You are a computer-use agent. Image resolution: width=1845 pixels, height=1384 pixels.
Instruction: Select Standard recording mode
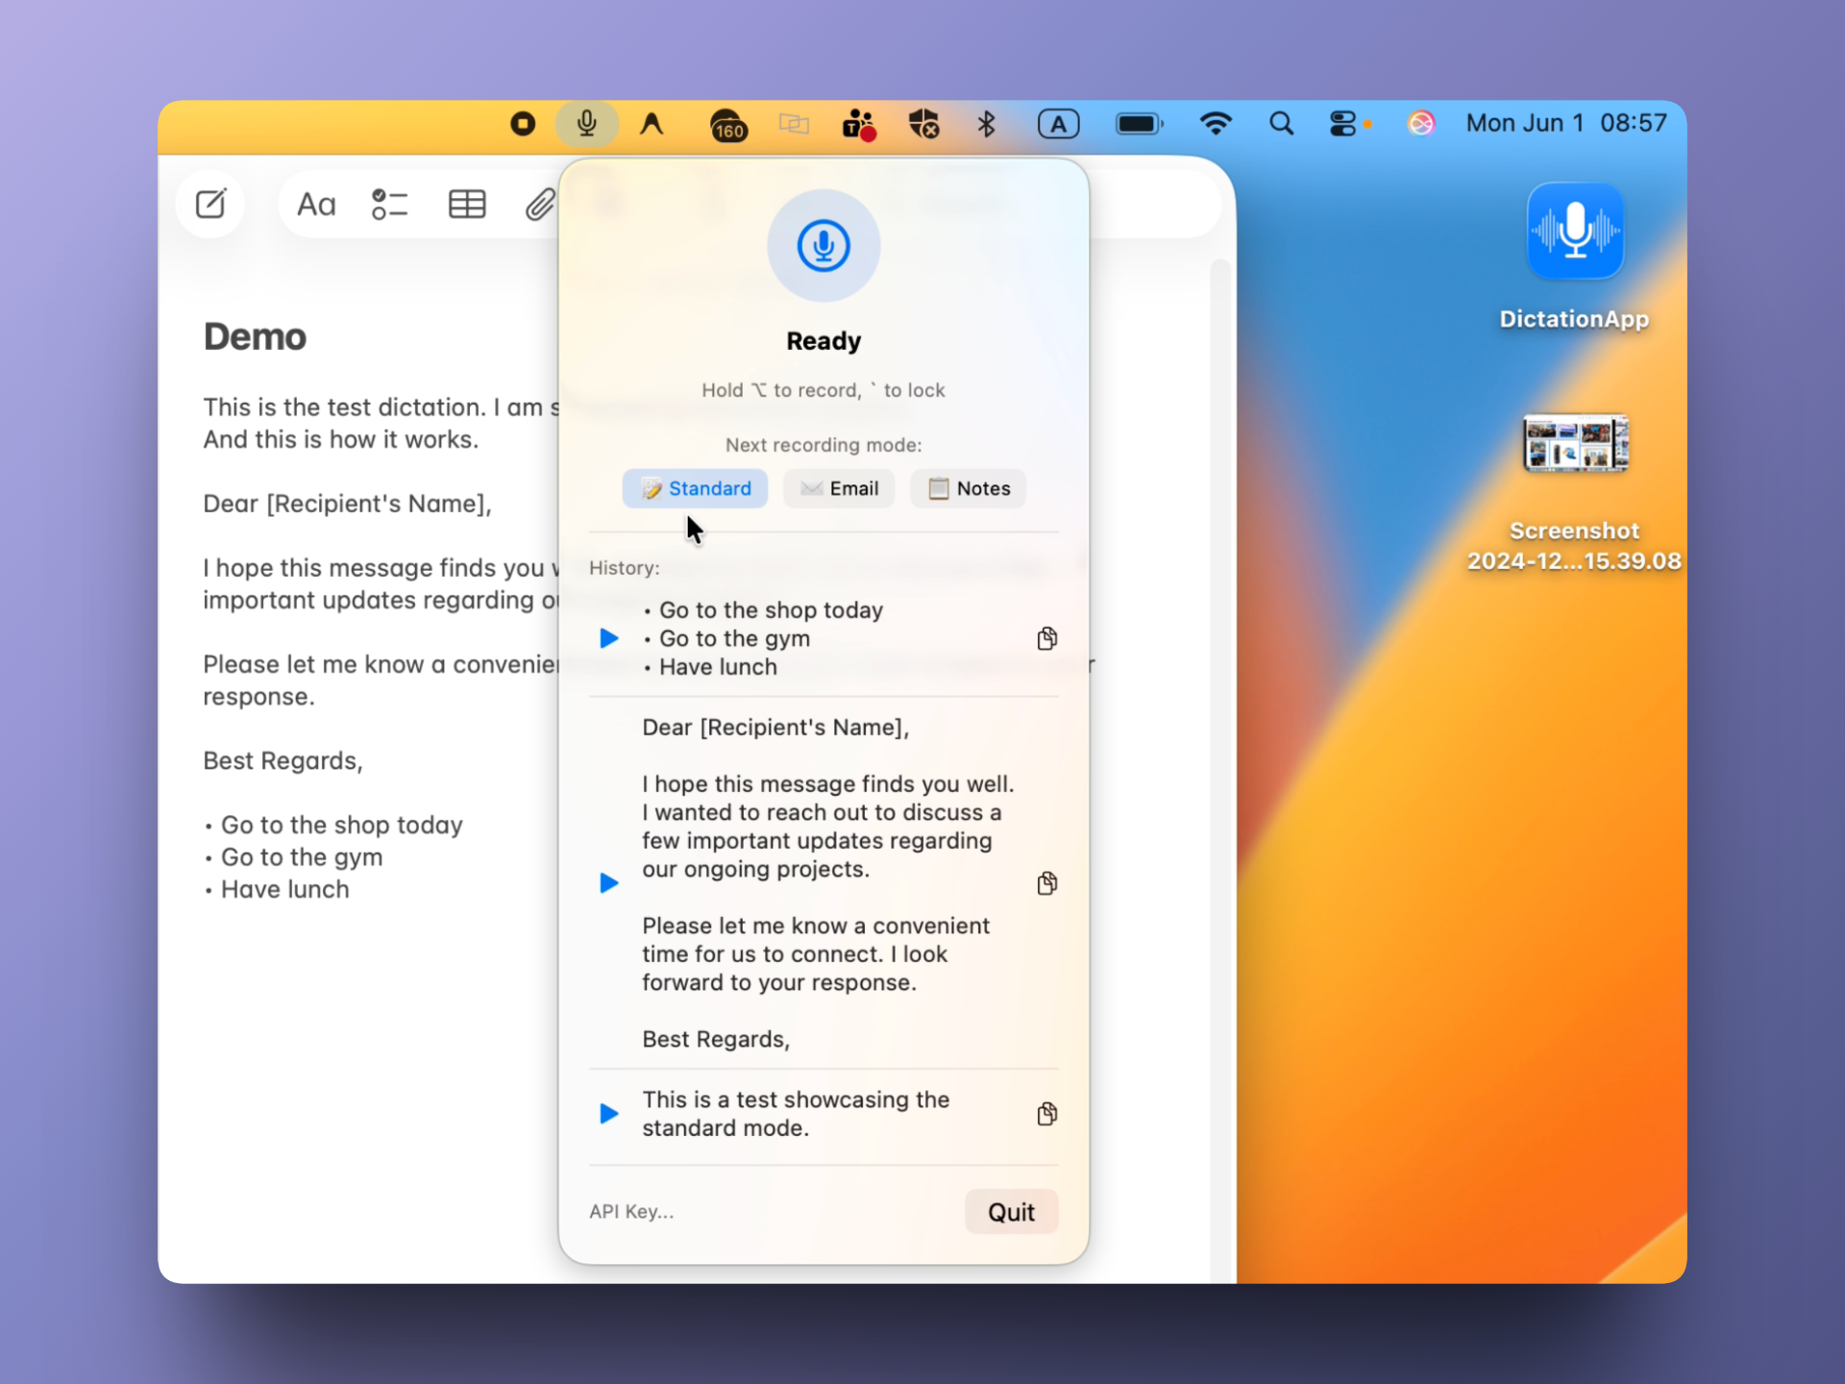pyautogui.click(x=695, y=488)
